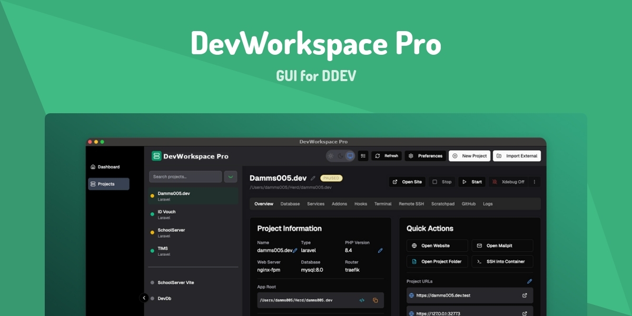Screen dimensions: 632x316
Task: Switch to light theme sun icon
Action: pyautogui.click(x=331, y=156)
